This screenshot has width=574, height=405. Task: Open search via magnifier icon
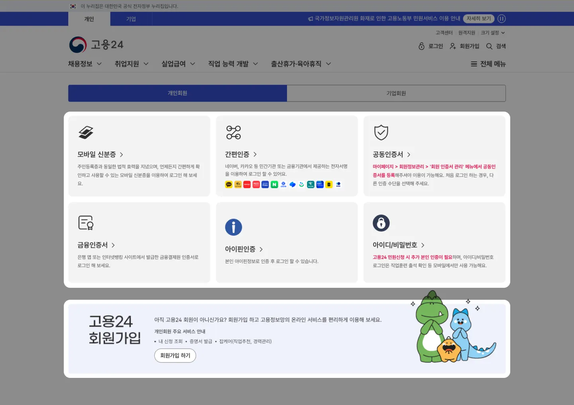coord(489,46)
